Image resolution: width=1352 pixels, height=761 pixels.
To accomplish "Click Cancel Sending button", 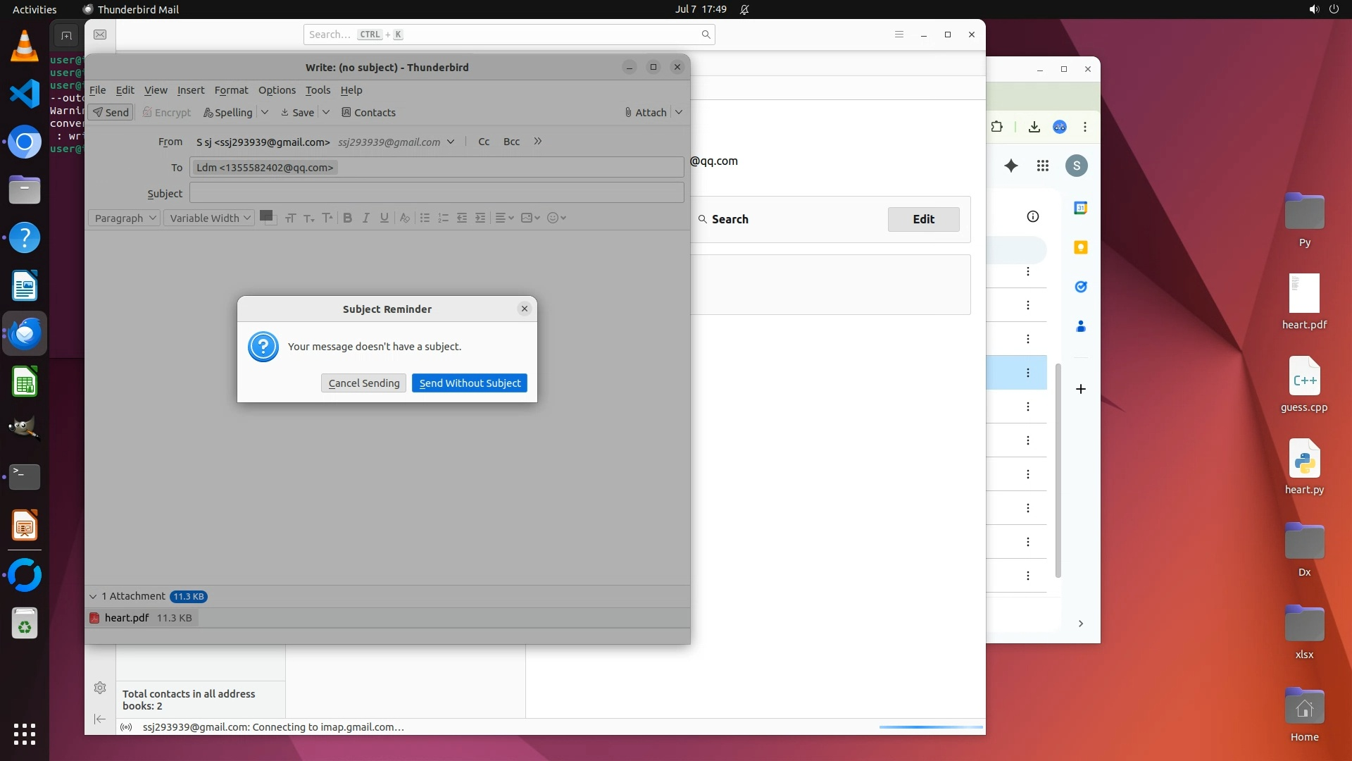I will [x=363, y=383].
